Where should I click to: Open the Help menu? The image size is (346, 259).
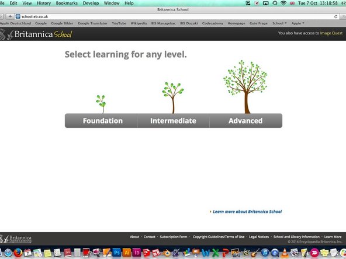pos(129,3)
